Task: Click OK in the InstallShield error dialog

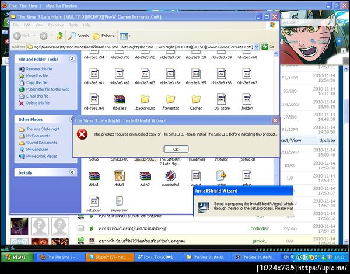Action: [176, 150]
